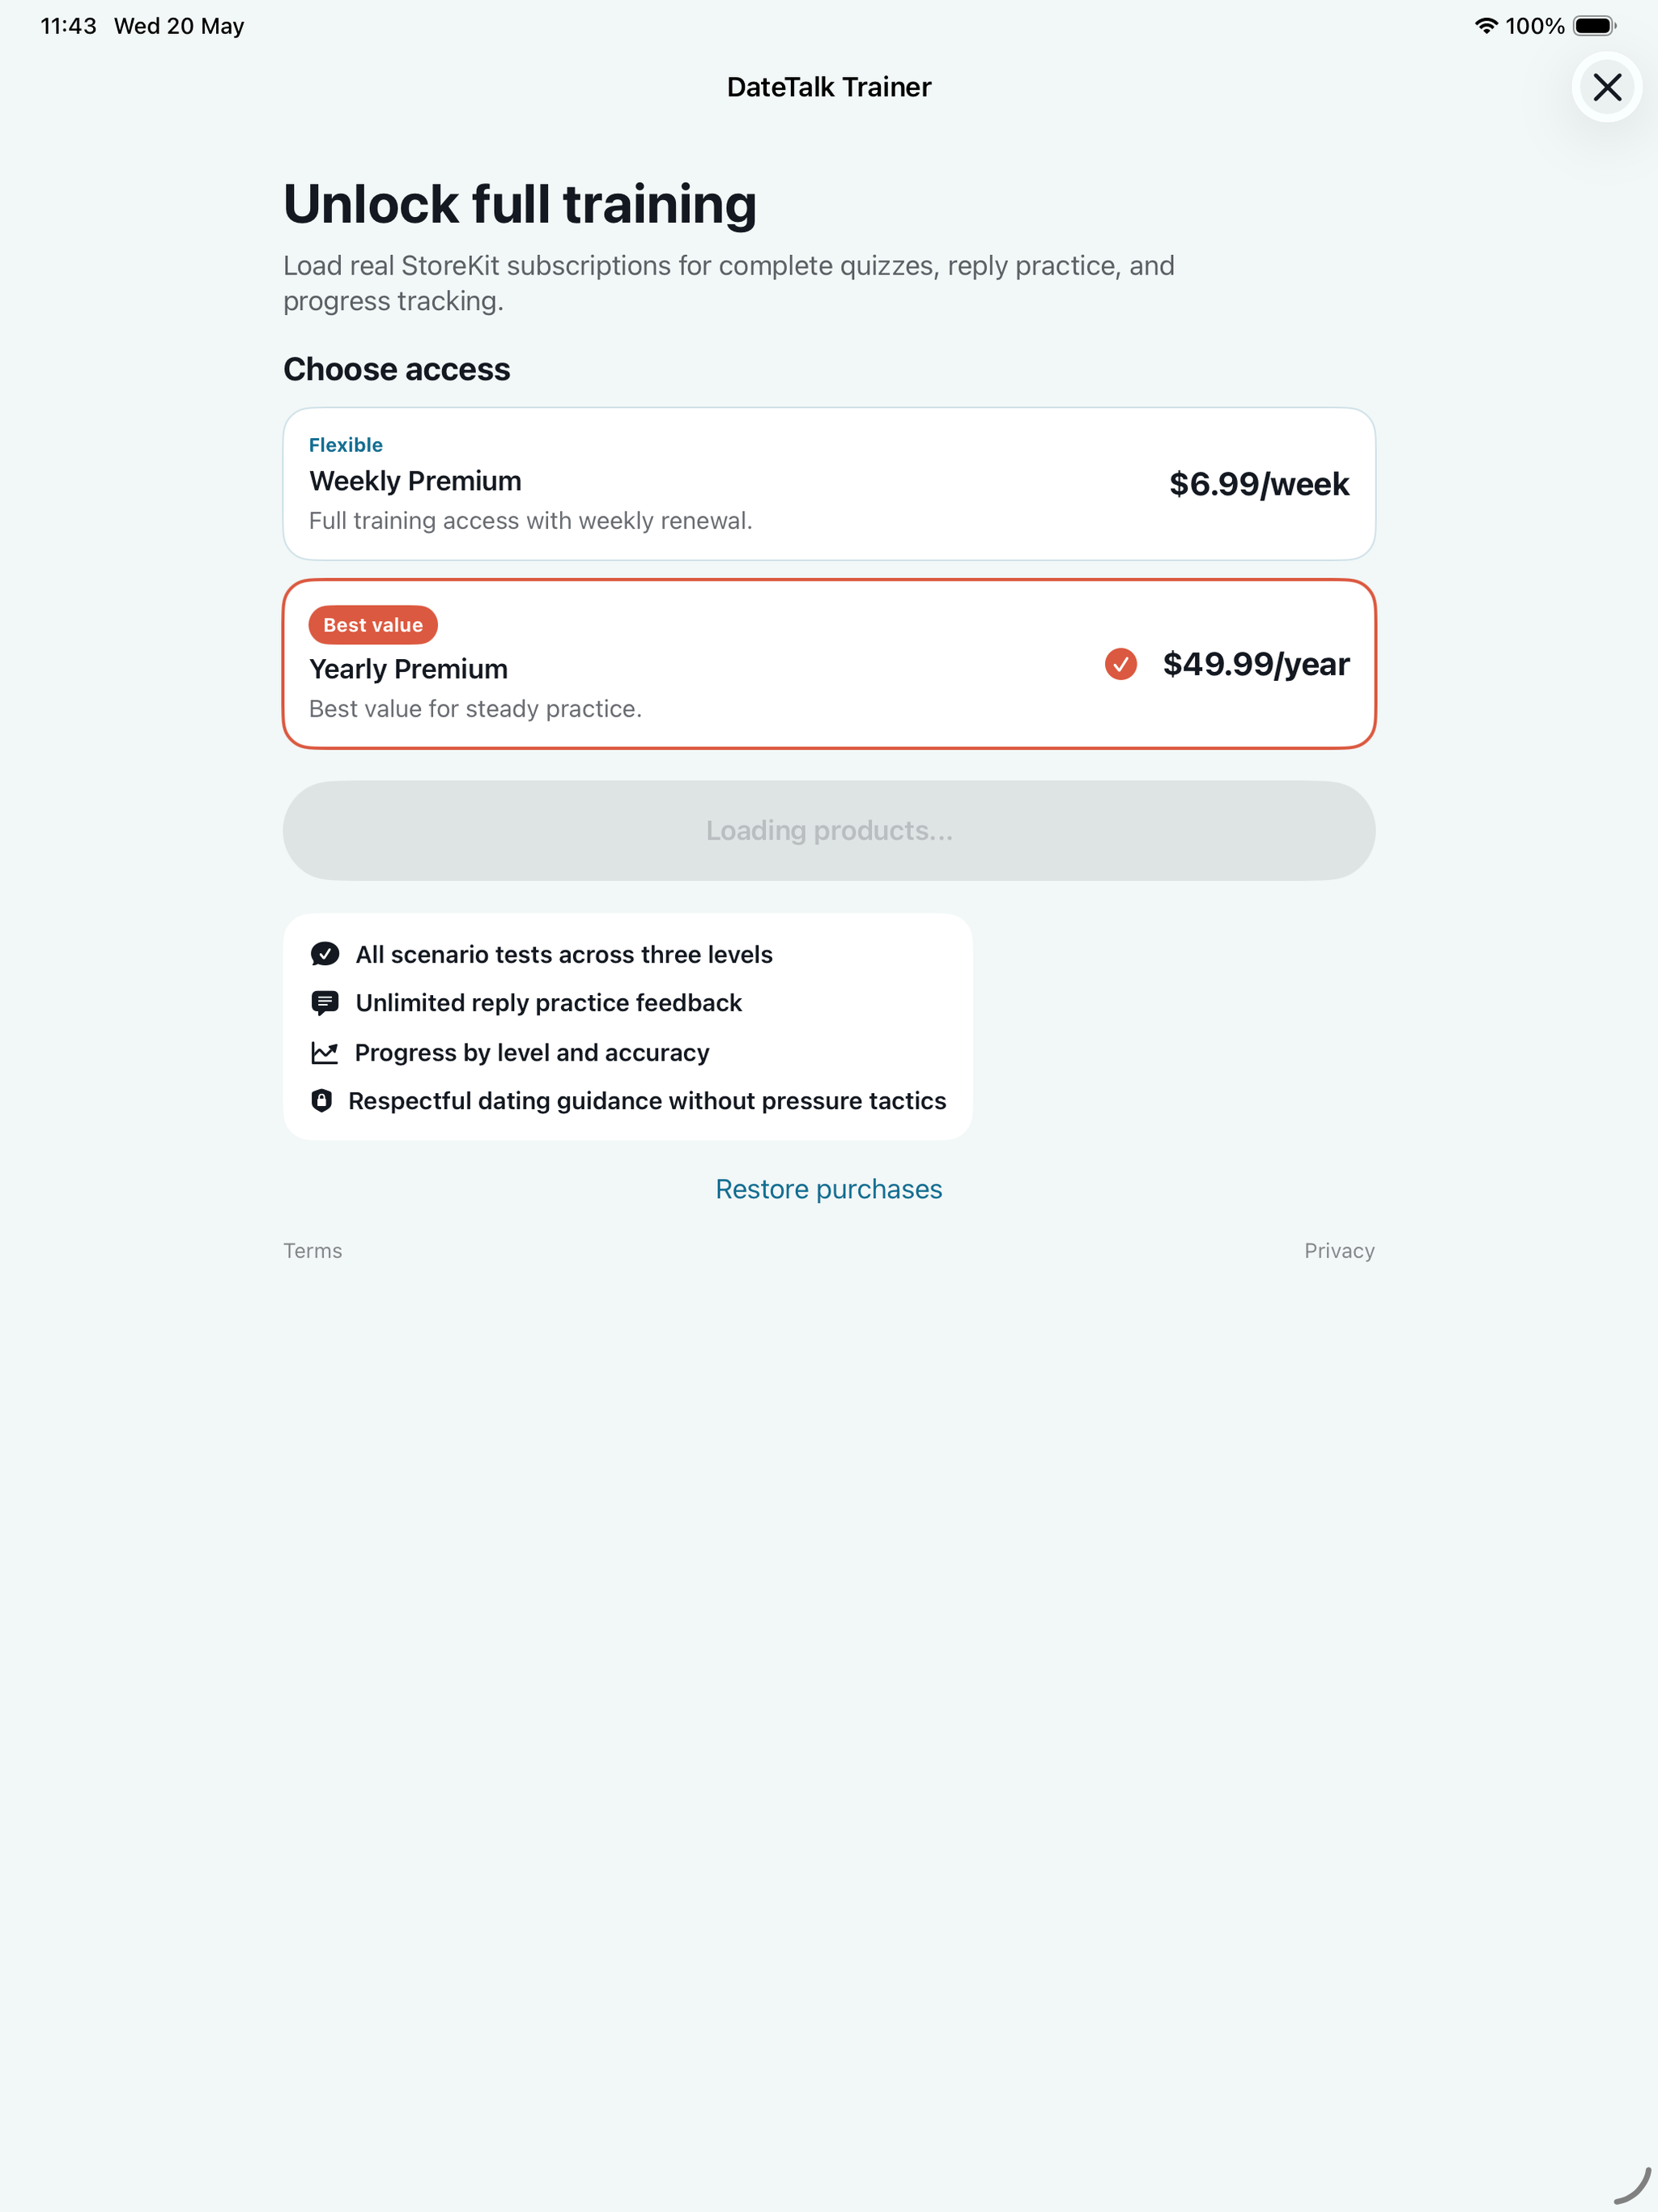
Task: Tap the DateTalk Trainer title
Action: click(829, 87)
